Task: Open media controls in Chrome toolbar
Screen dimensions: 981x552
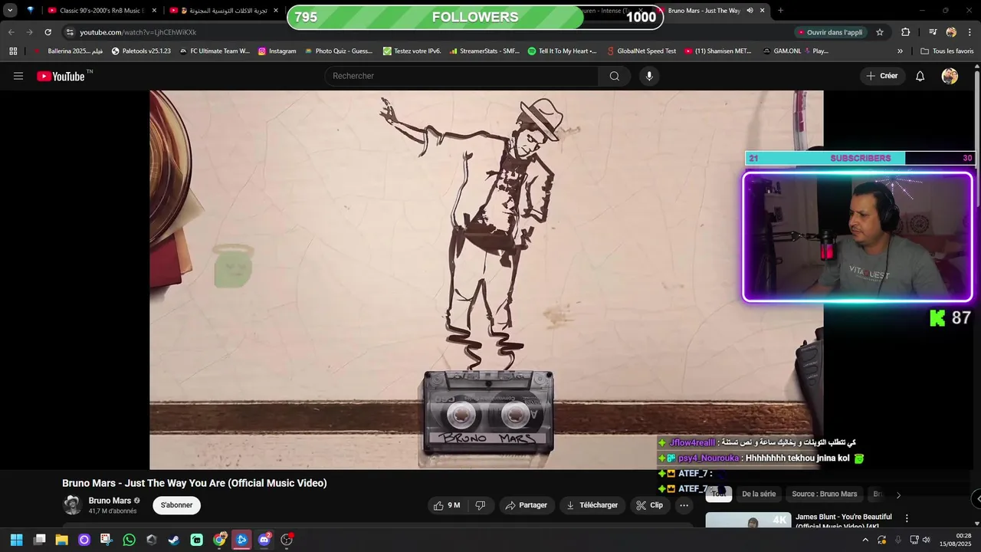Action: 933,32
